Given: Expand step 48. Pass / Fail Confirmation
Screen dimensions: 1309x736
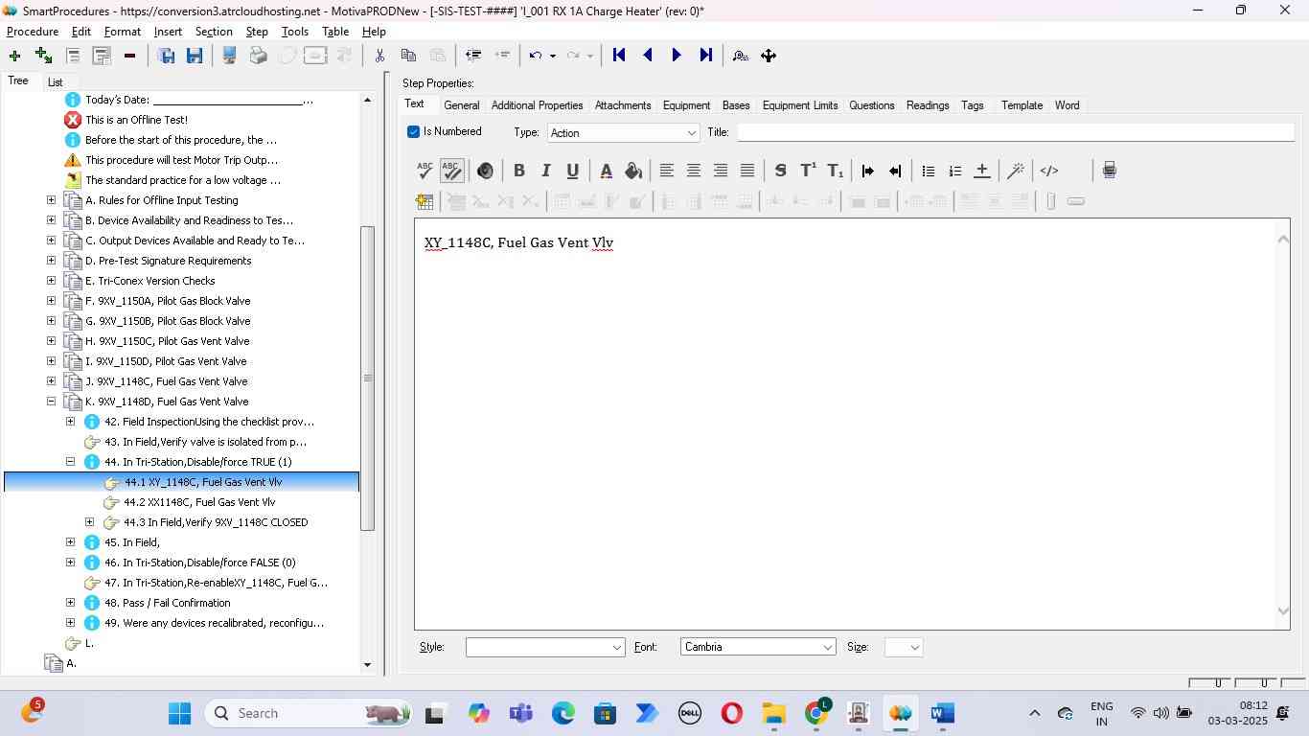Looking at the screenshot, I should (70, 603).
